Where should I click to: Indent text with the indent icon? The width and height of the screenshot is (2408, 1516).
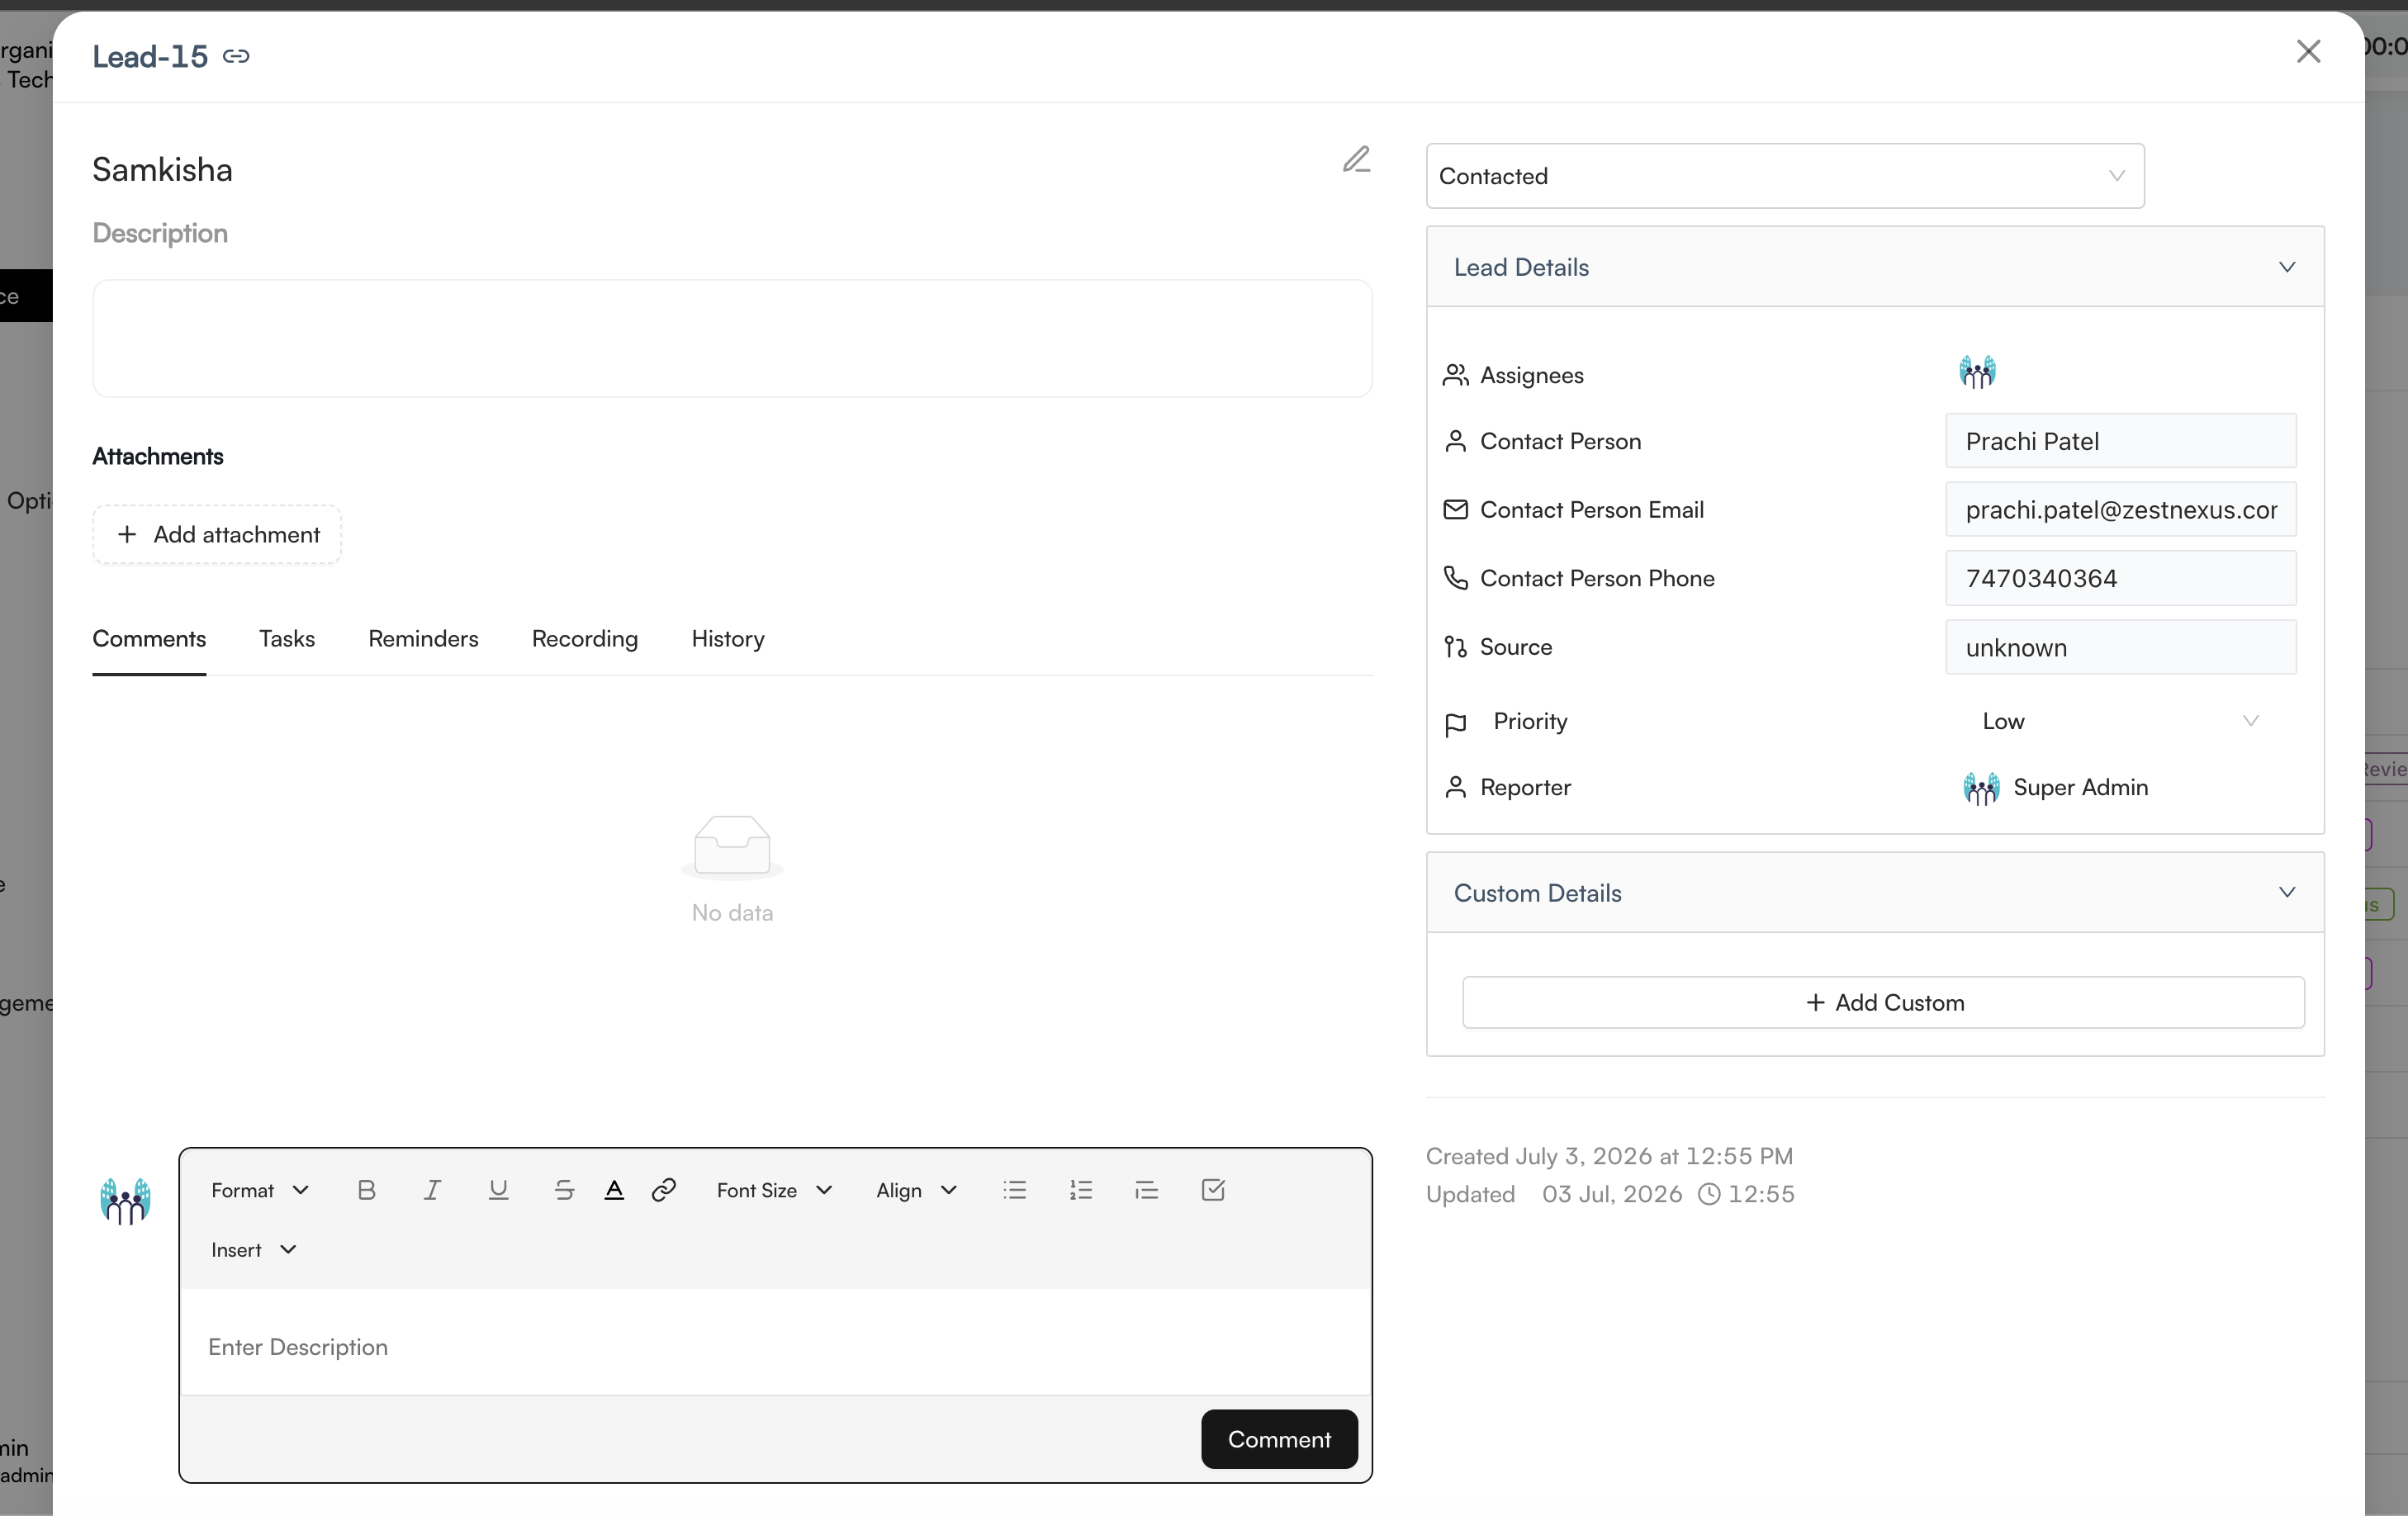(x=1147, y=1190)
